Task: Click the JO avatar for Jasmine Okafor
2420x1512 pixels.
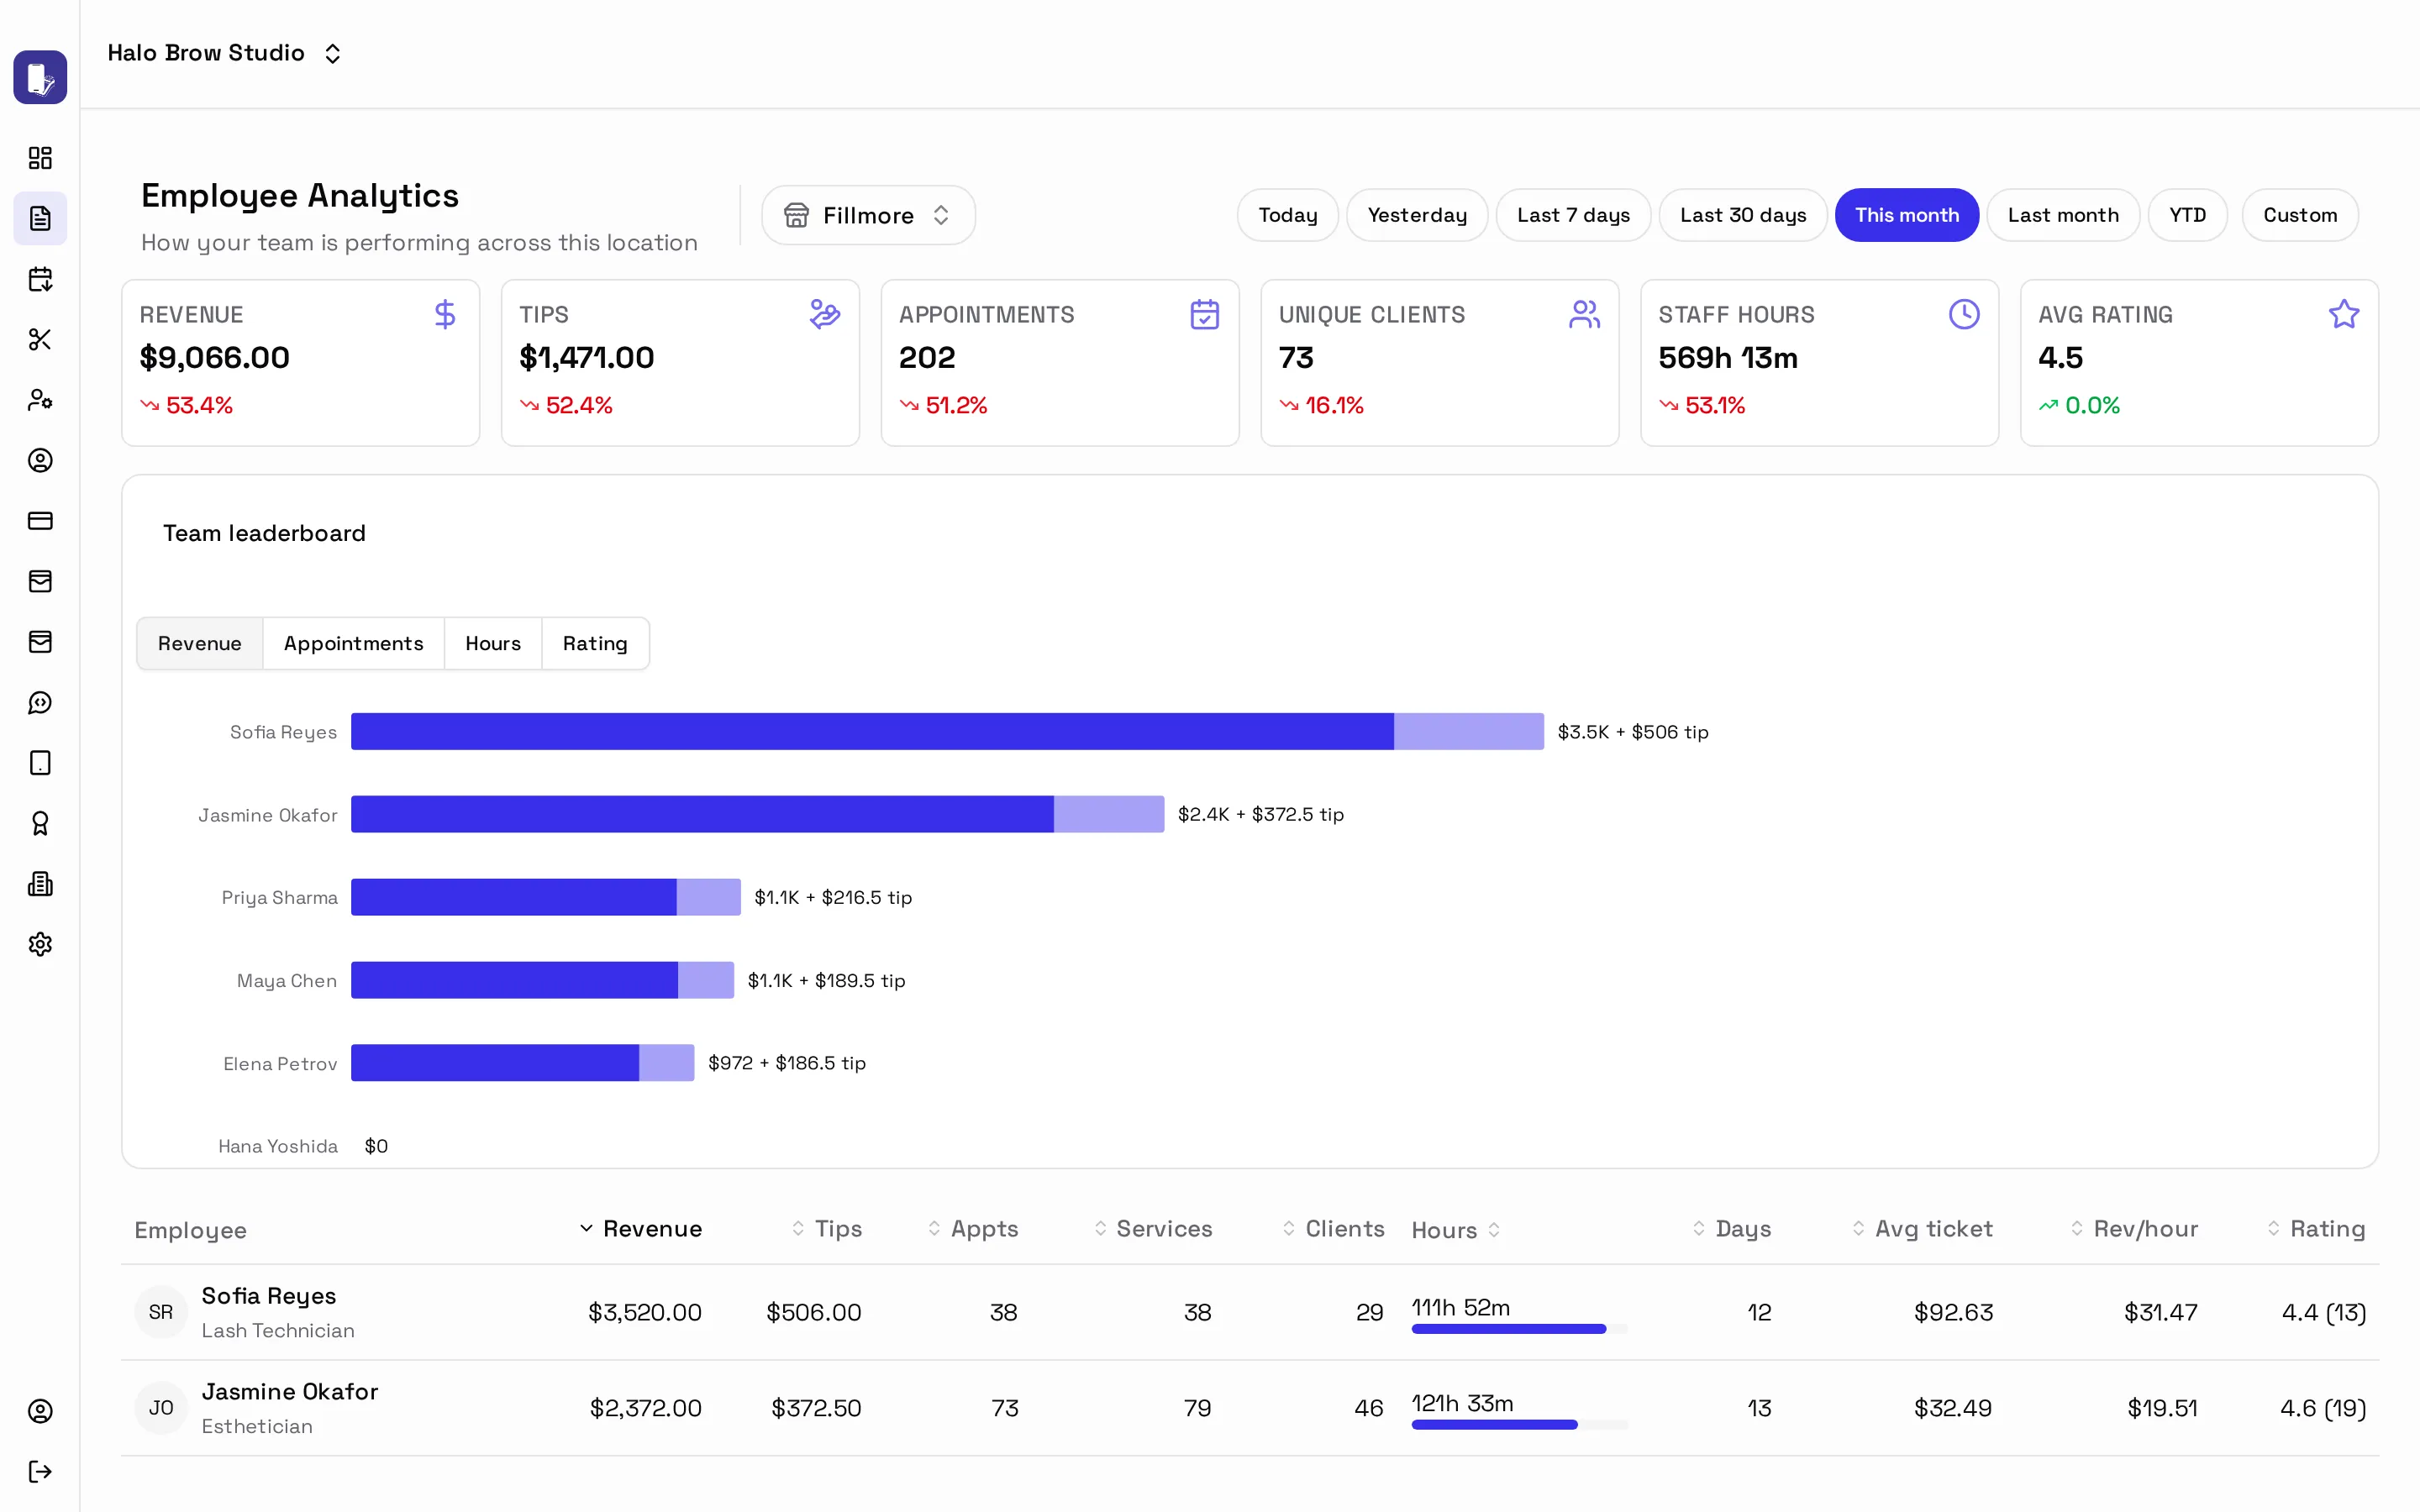Action: [161, 1408]
